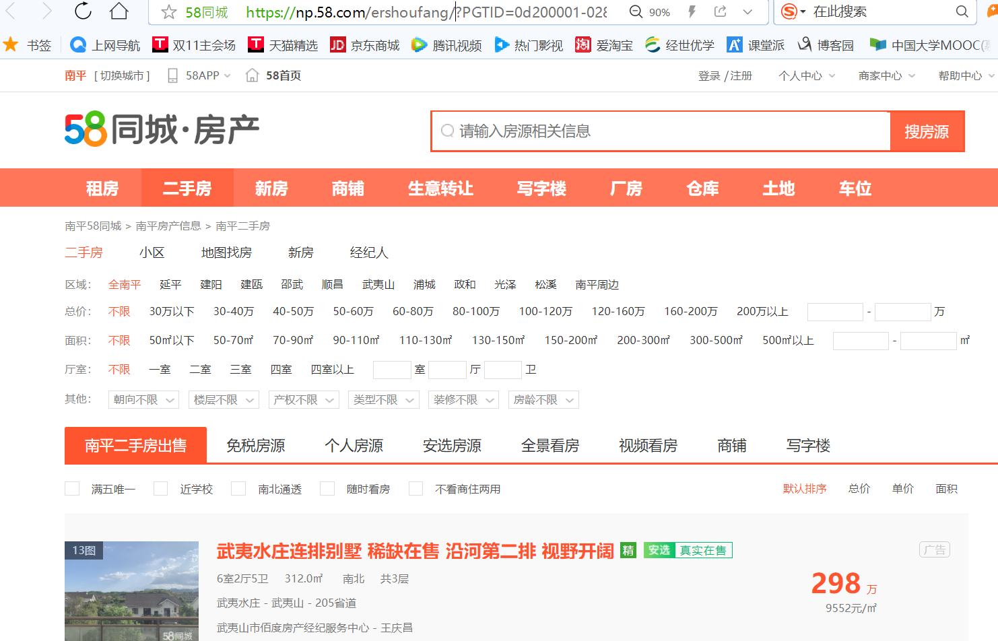Open the 博客园 bookmark
The height and width of the screenshot is (641, 998).
pyautogui.click(x=826, y=45)
